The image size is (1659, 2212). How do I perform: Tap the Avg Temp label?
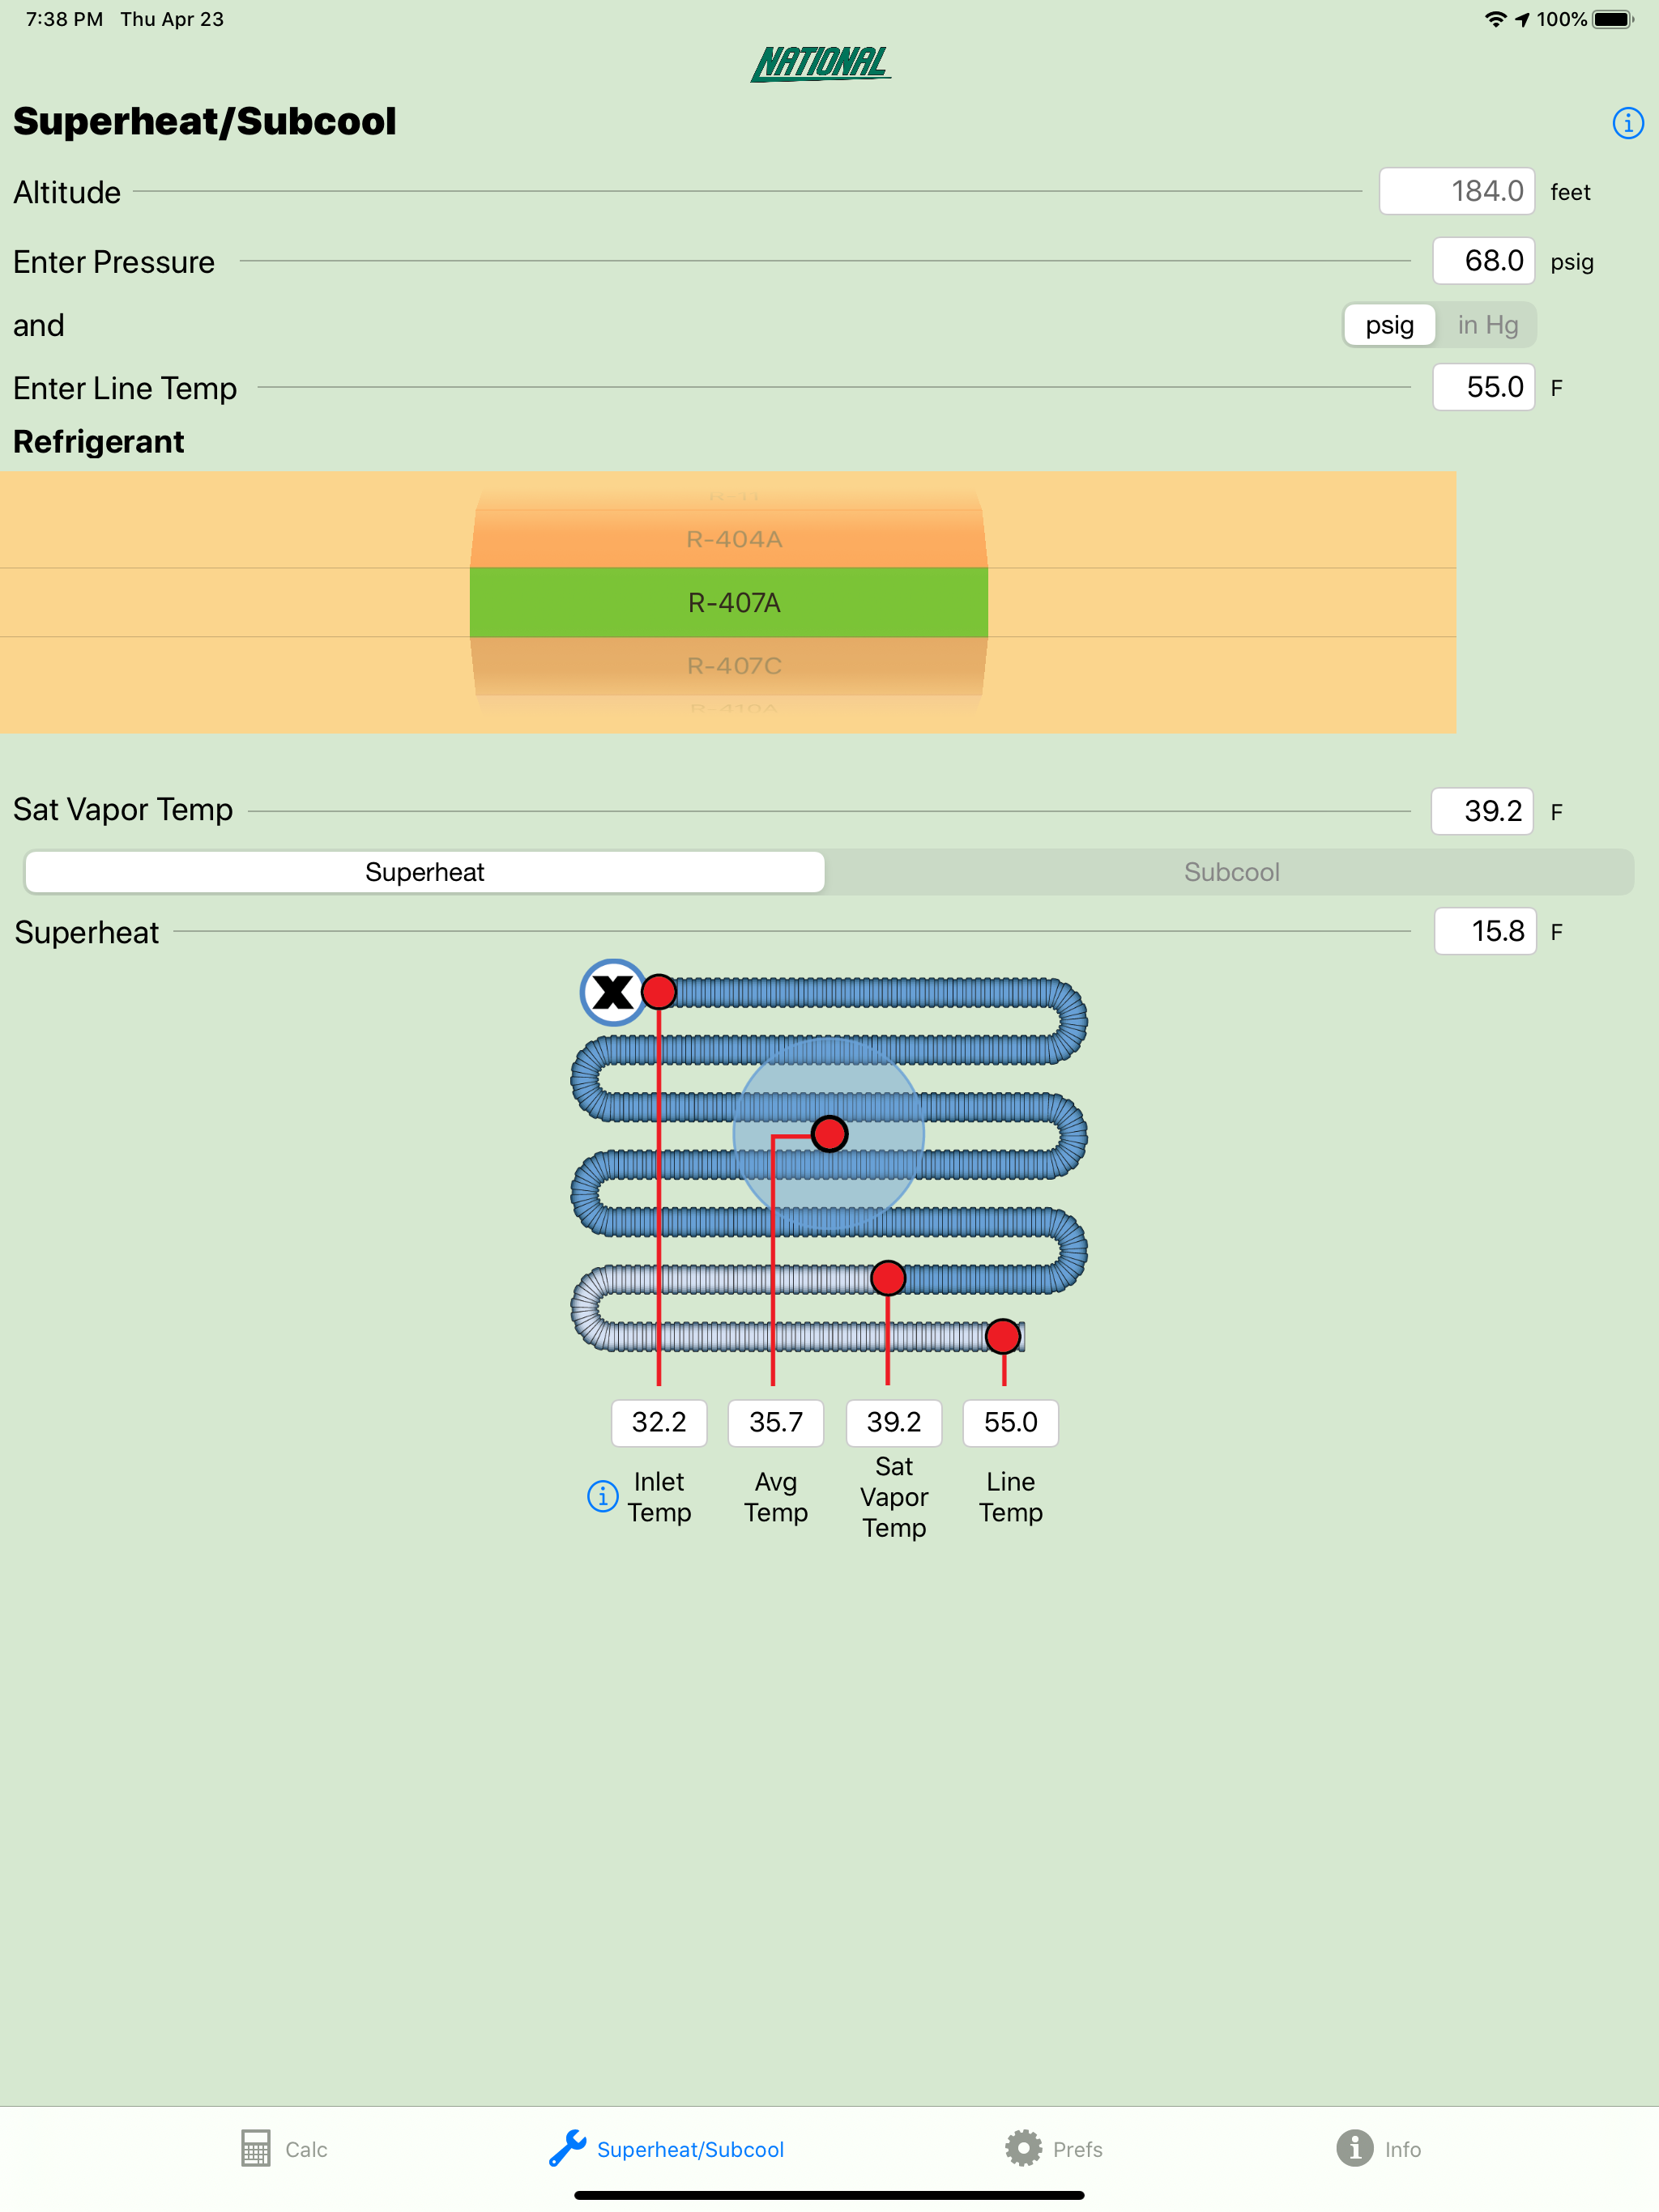click(x=775, y=1496)
